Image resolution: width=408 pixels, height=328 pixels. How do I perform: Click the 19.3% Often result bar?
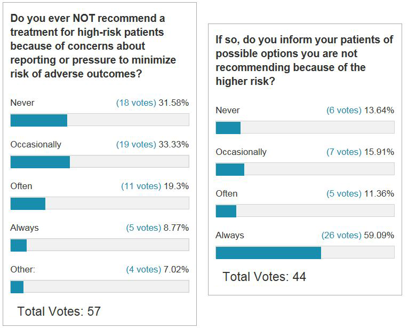[100, 203]
